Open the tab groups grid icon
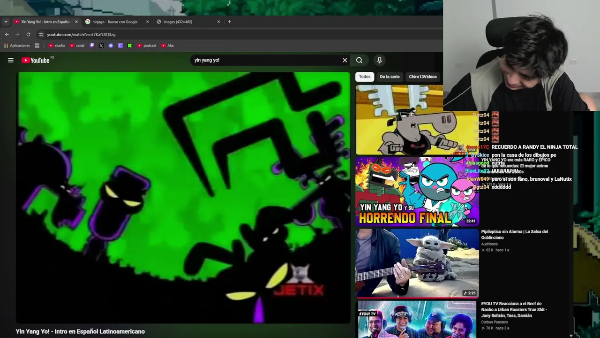The width and height of the screenshot is (600, 338). (37, 46)
